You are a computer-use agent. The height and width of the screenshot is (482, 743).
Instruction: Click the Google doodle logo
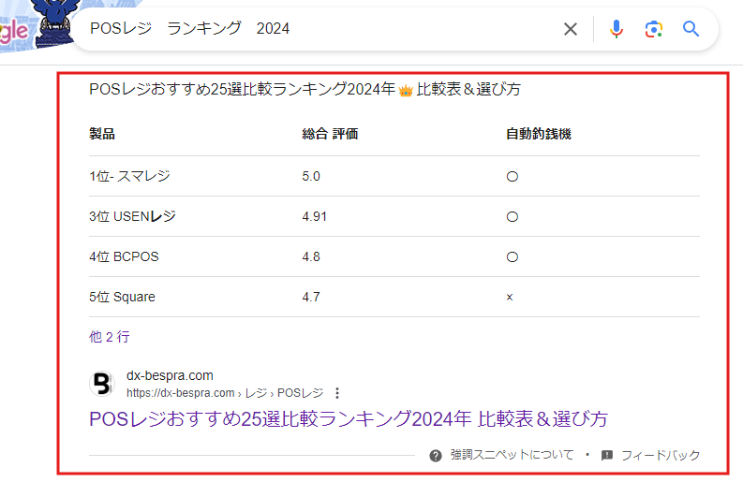28,28
